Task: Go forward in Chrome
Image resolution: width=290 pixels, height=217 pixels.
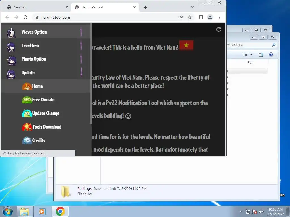Action: click(16, 17)
